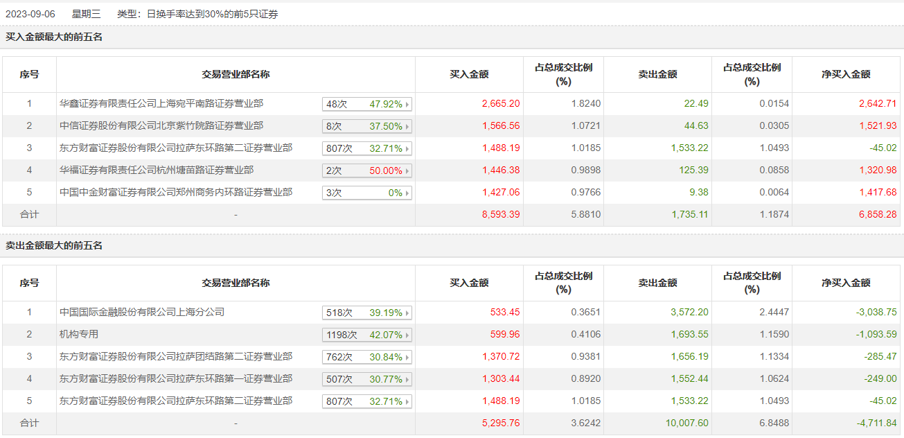Viewport: 904px width, 438px height.
Task: Select total sell amount 10,007.60
Action: coord(687,423)
